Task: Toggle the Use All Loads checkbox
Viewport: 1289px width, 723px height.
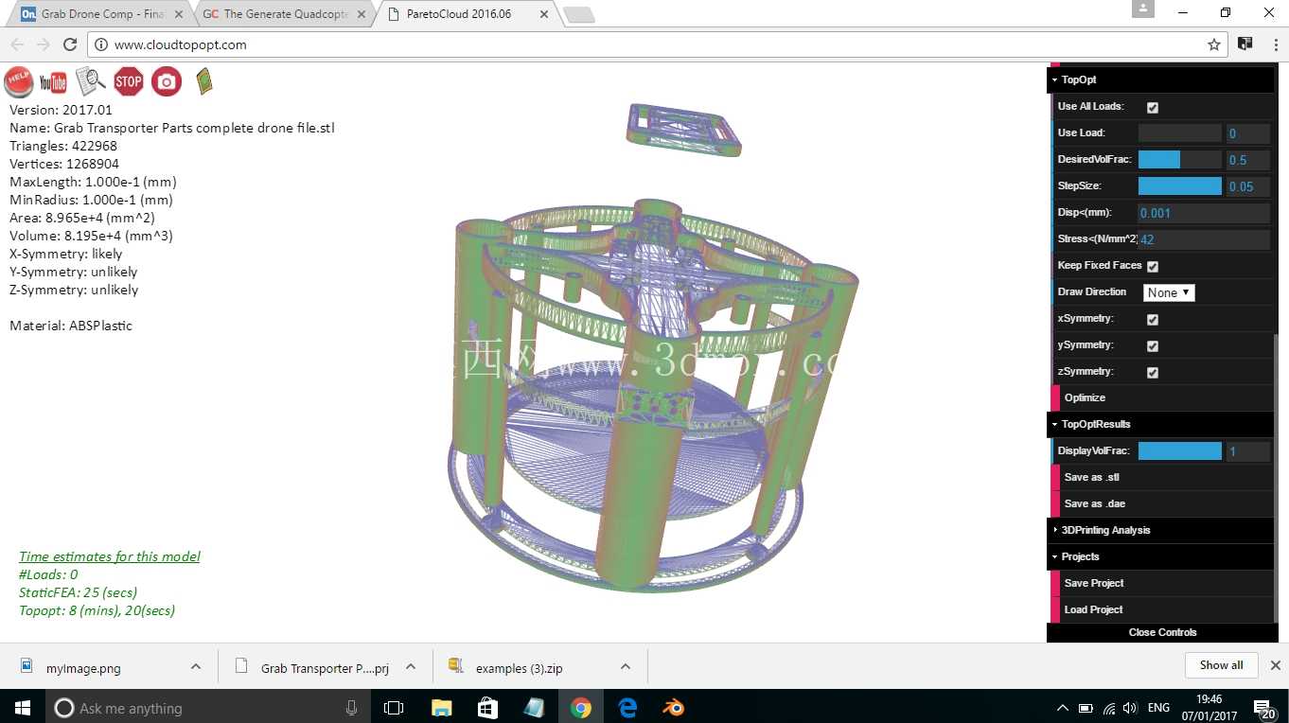Action: [x=1152, y=107]
